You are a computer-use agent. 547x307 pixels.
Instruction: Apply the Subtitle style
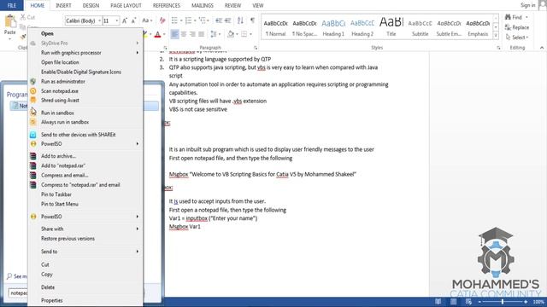[x=420, y=27]
